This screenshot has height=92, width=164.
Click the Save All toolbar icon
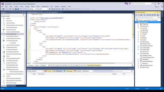(18, 9)
